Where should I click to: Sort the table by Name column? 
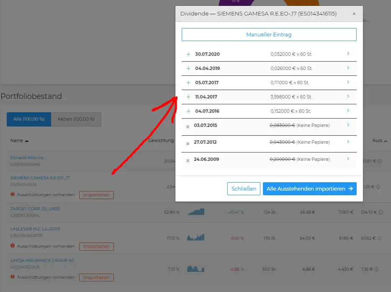pos(19,140)
